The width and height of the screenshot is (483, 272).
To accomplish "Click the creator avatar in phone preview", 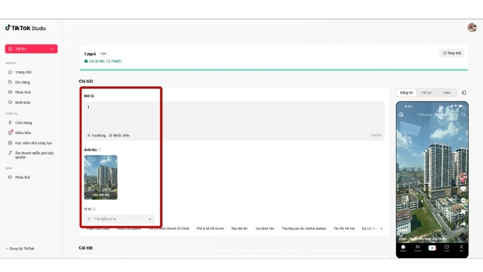I will click(463, 176).
